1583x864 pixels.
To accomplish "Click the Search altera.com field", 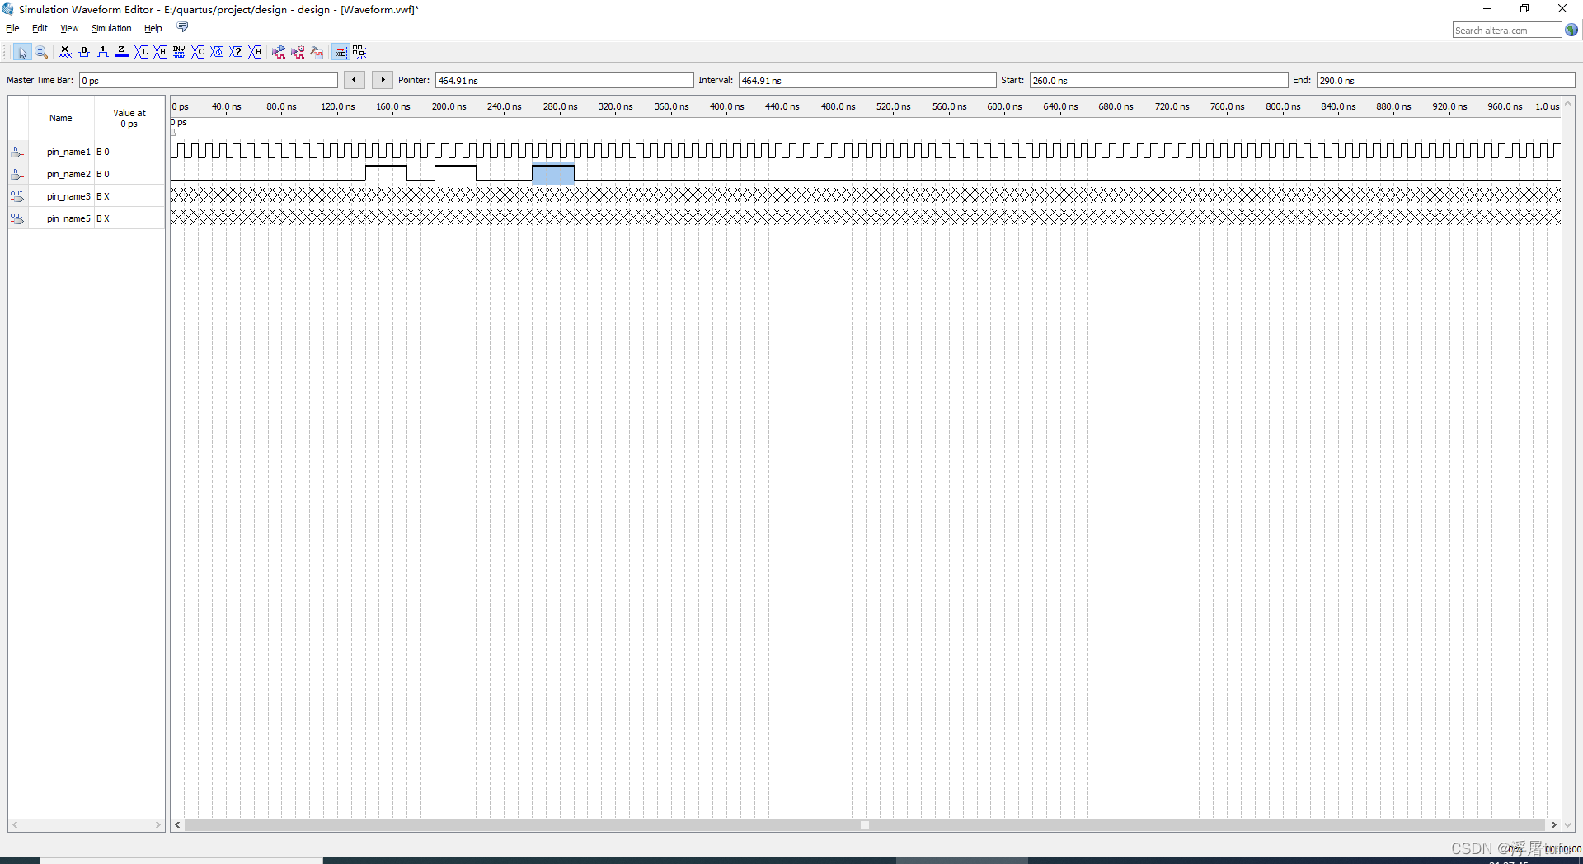I will (1506, 31).
